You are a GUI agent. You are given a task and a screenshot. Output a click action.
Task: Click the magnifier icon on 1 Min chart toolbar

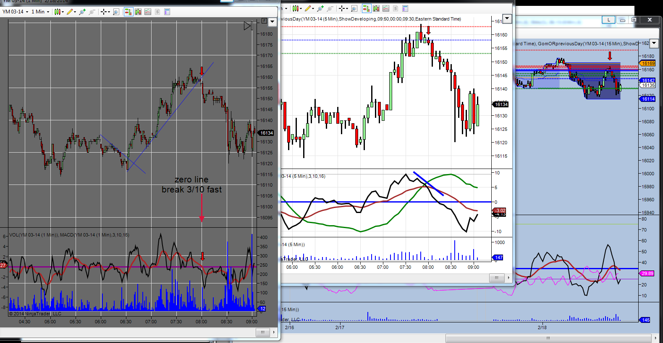116,12
